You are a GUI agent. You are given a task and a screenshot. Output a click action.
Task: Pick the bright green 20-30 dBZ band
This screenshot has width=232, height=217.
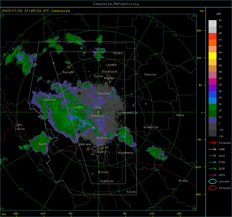pyautogui.click(x=212, y=107)
